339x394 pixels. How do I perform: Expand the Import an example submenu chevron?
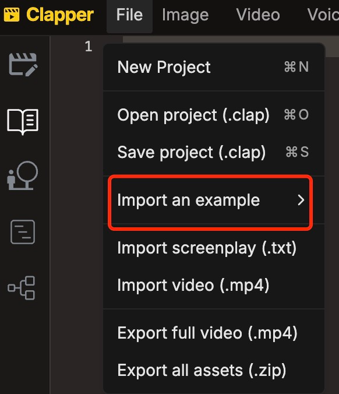[x=301, y=200]
